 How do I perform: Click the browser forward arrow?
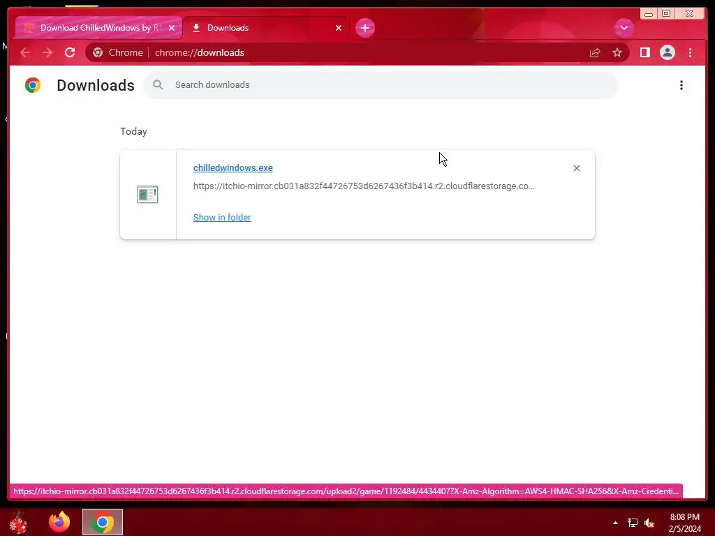pyautogui.click(x=47, y=53)
